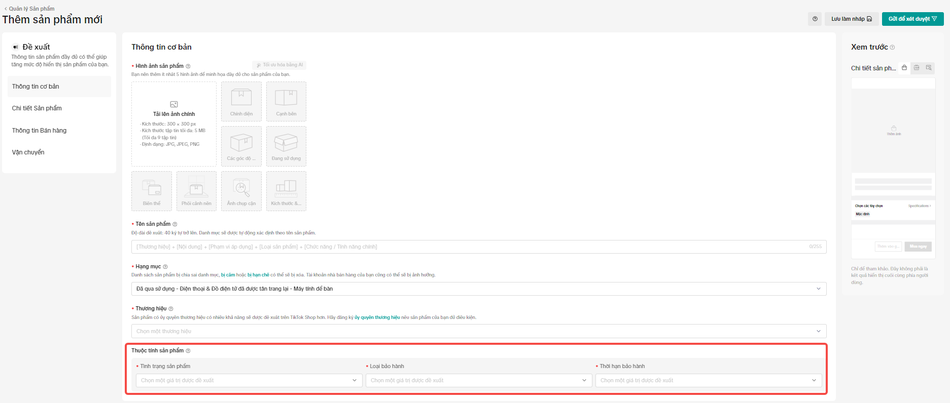Image resolution: width=950 pixels, height=403 pixels.
Task: Switch preview to the LIVE view icon
Action: [917, 68]
